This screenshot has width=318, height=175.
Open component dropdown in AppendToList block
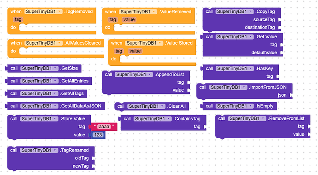coord(134,75)
